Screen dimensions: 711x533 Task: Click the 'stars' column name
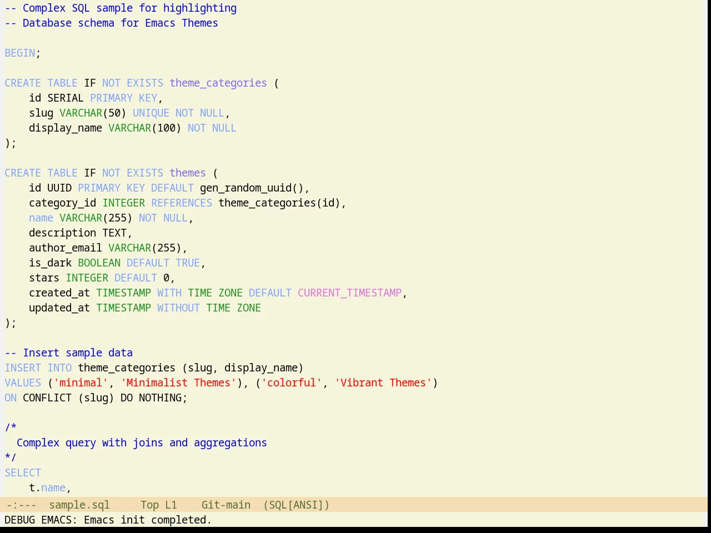click(x=44, y=278)
